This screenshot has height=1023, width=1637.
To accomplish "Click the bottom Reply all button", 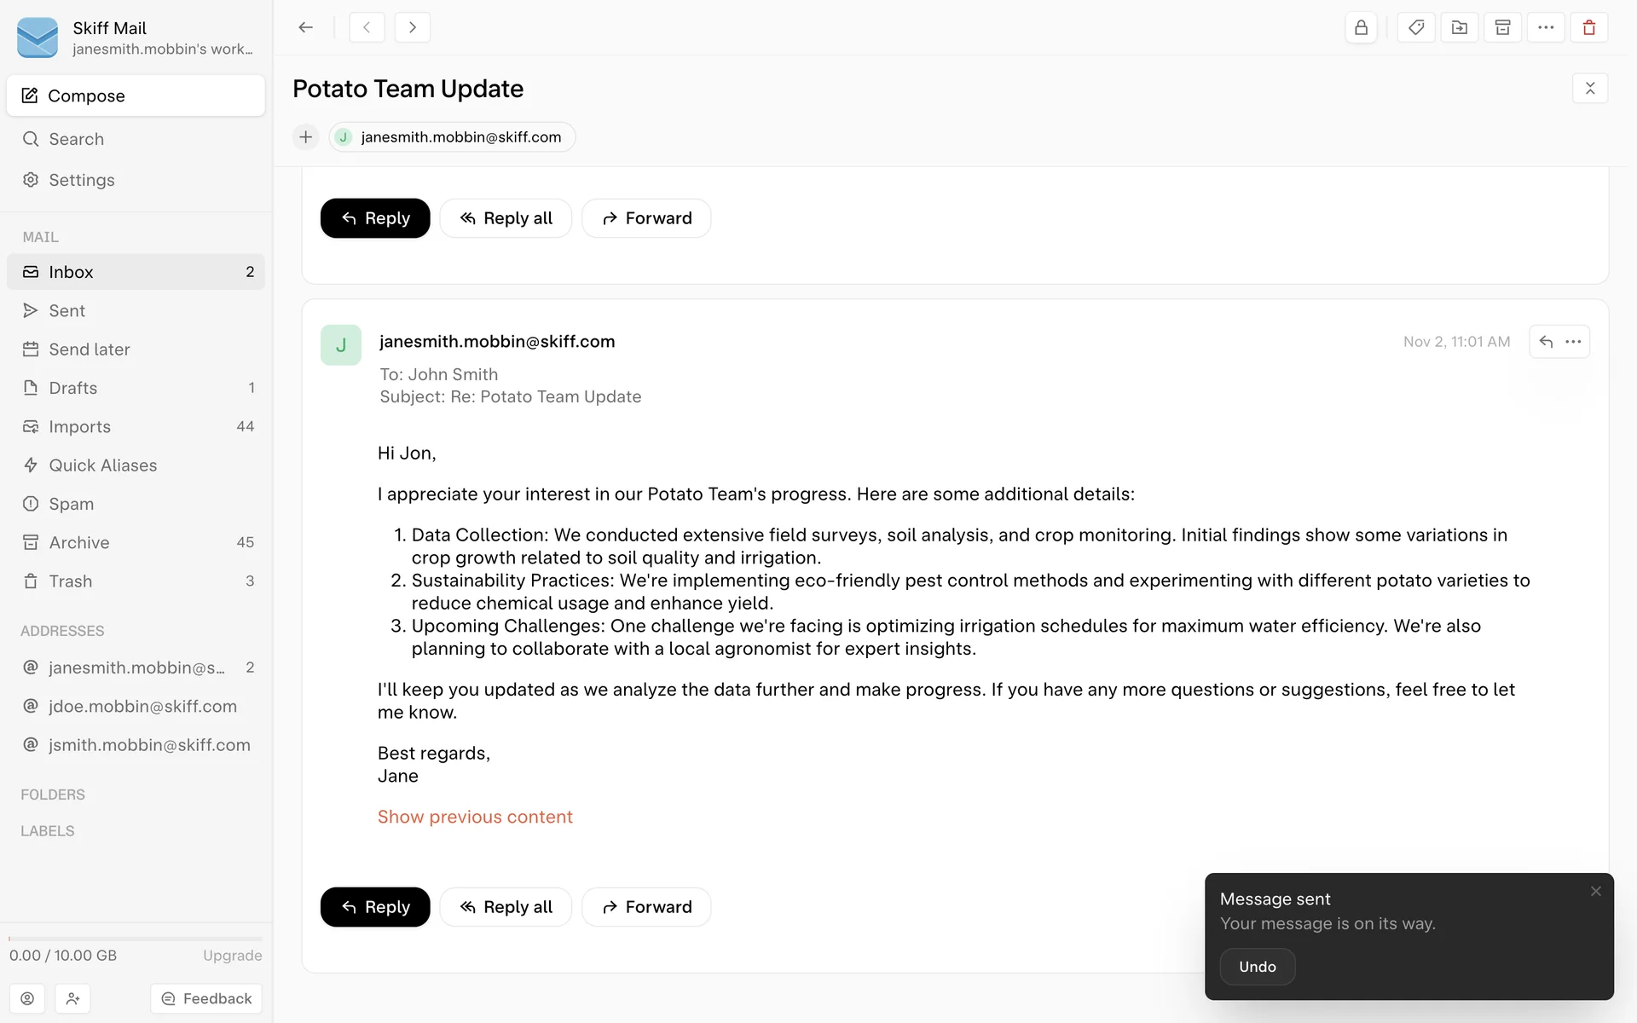I will tap(506, 907).
